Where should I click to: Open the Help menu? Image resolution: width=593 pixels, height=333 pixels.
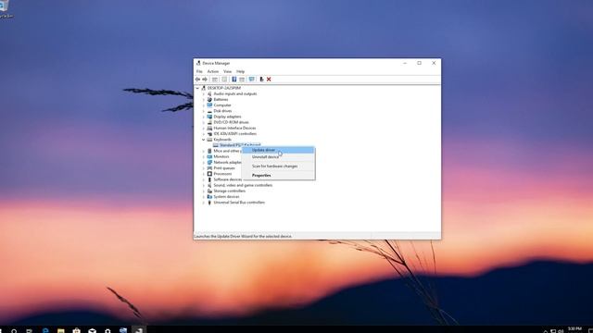tap(241, 71)
